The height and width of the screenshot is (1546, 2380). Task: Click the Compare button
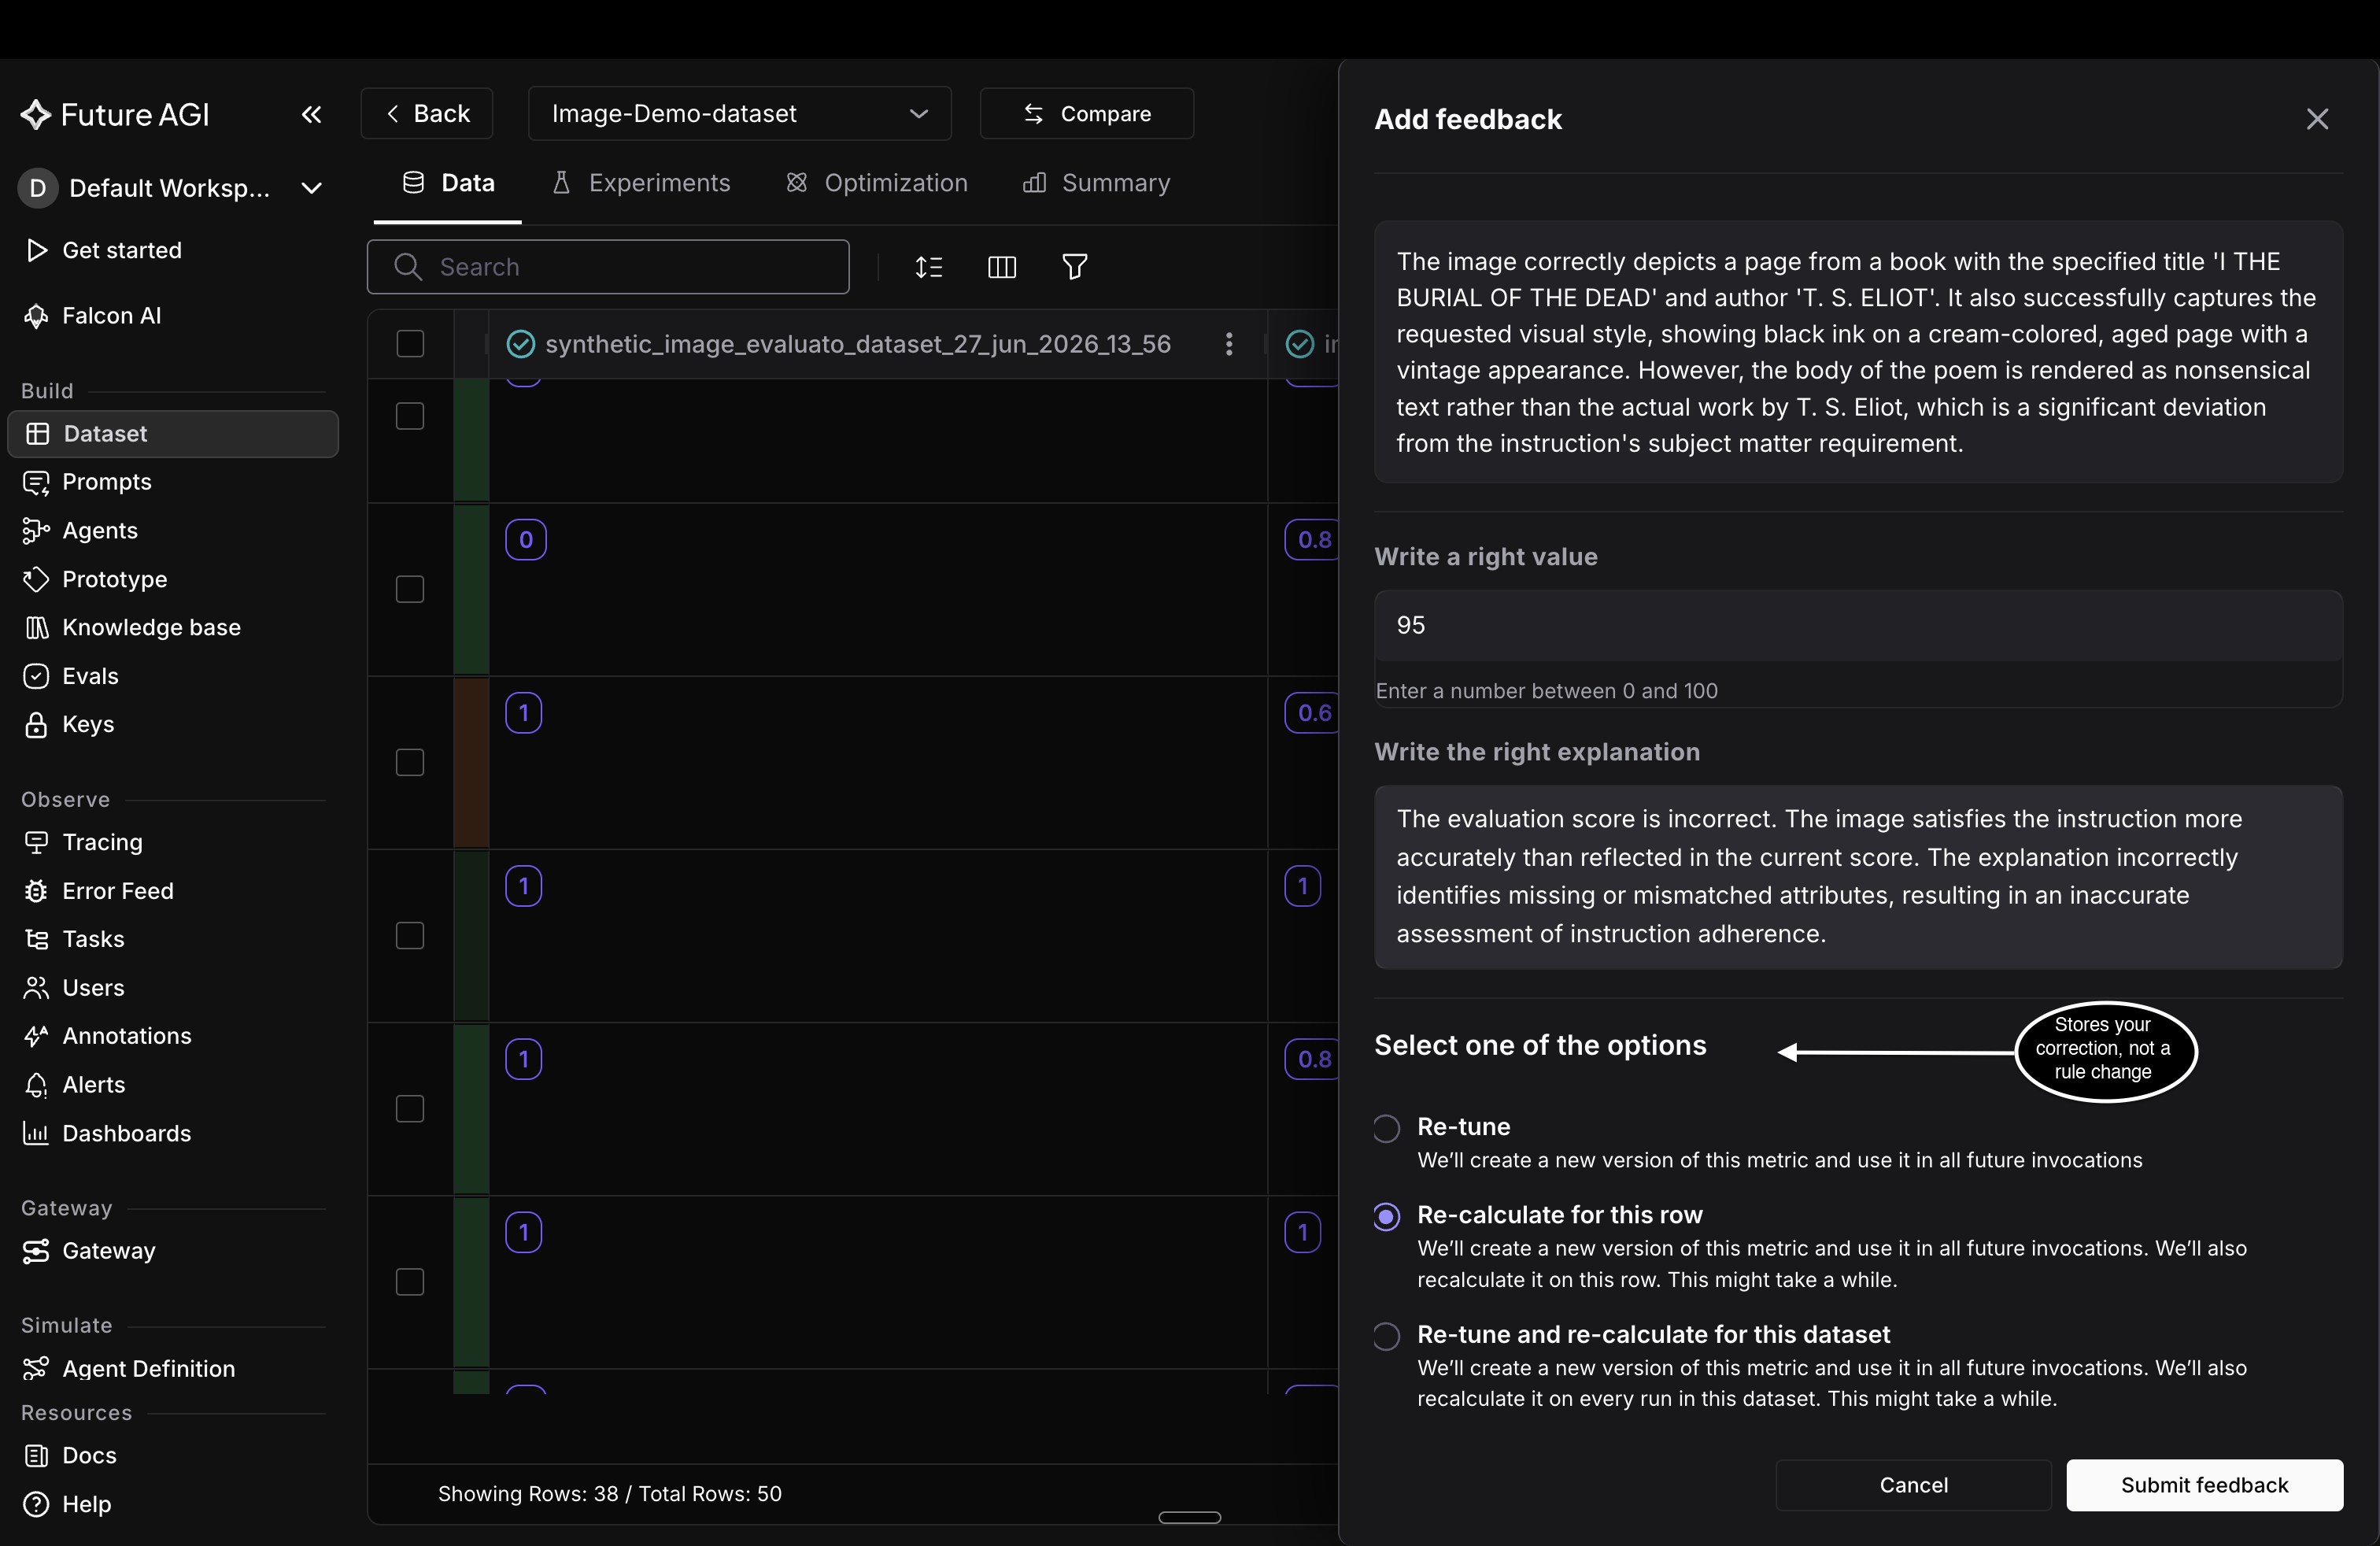pyautogui.click(x=1087, y=114)
